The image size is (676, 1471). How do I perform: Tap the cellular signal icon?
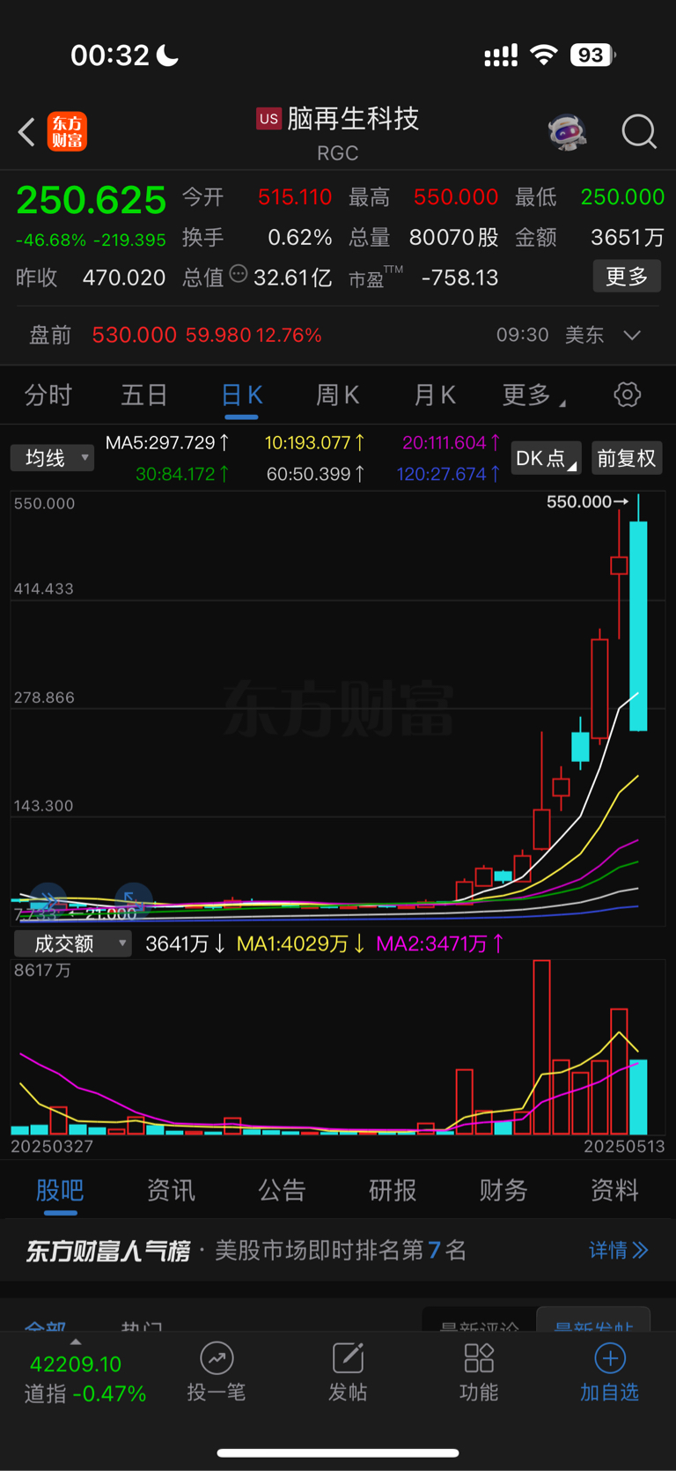point(501,56)
